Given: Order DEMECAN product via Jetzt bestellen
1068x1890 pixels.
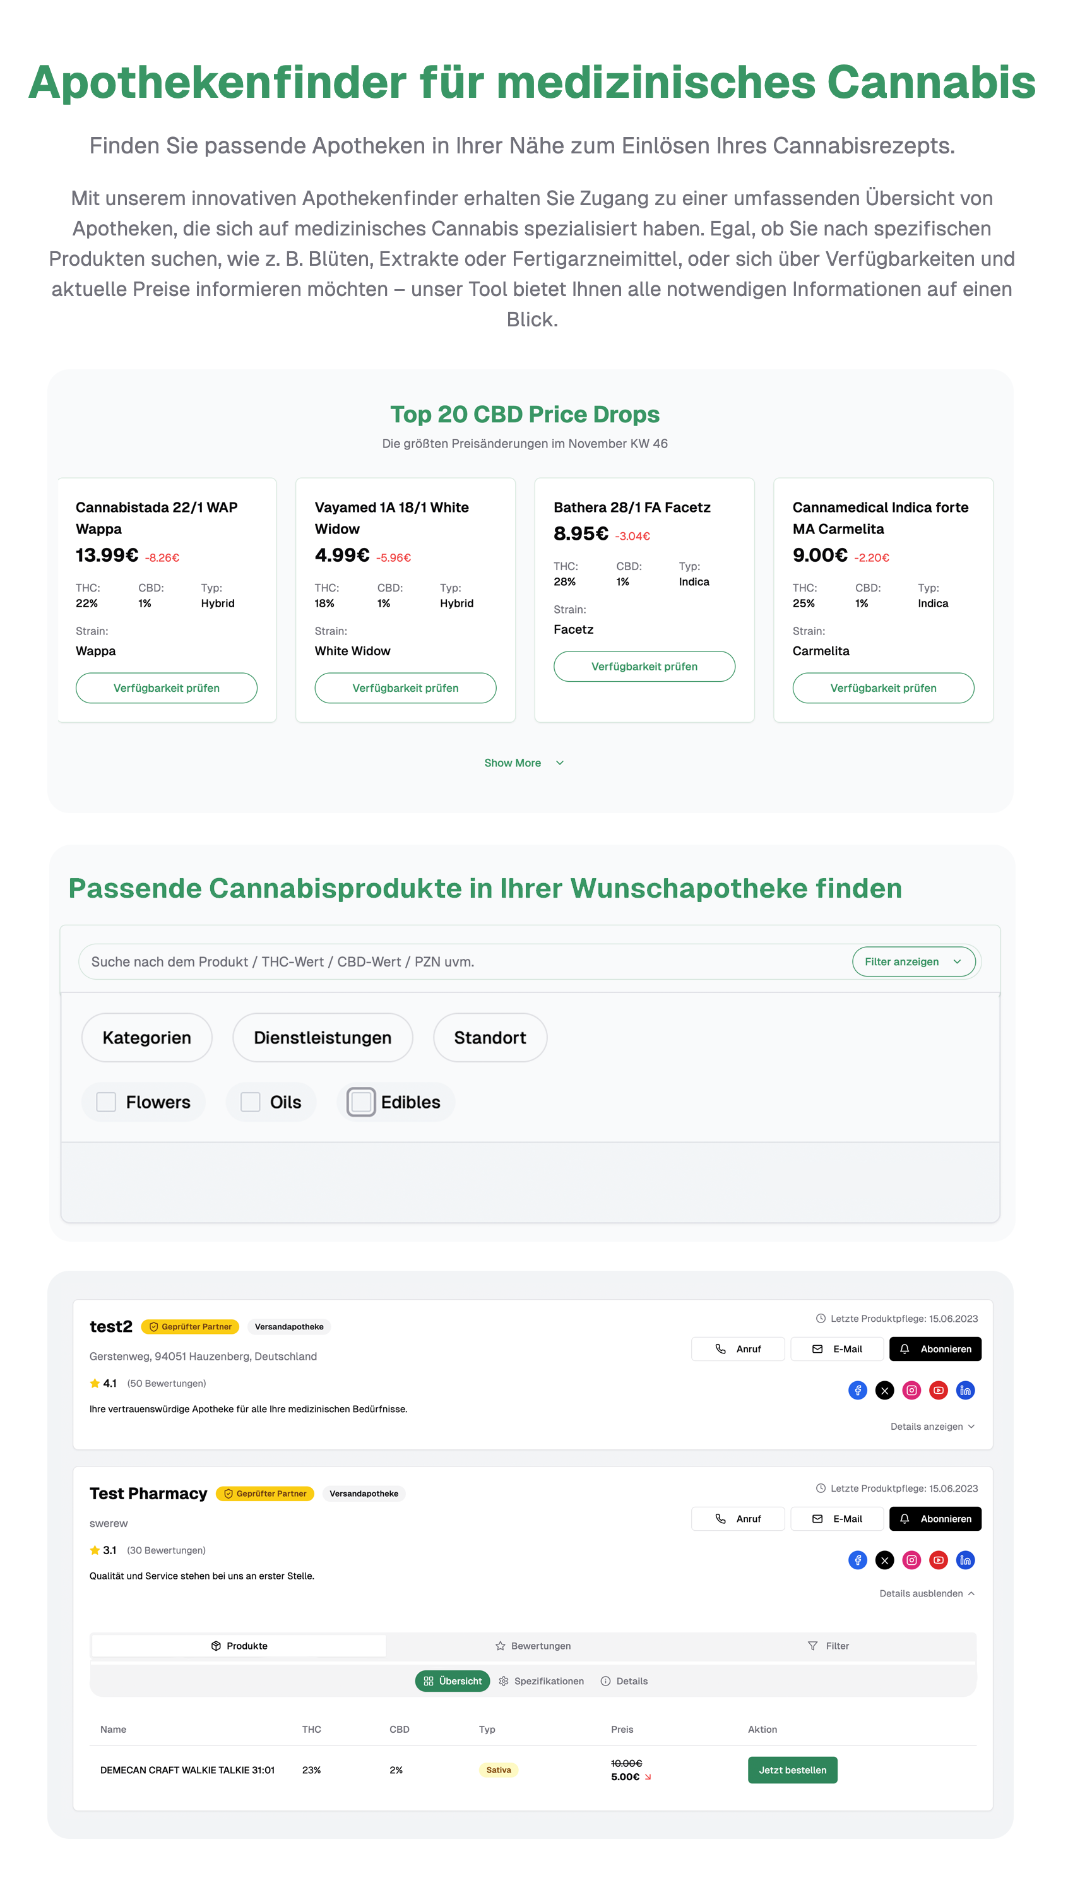Looking at the screenshot, I should (792, 1769).
